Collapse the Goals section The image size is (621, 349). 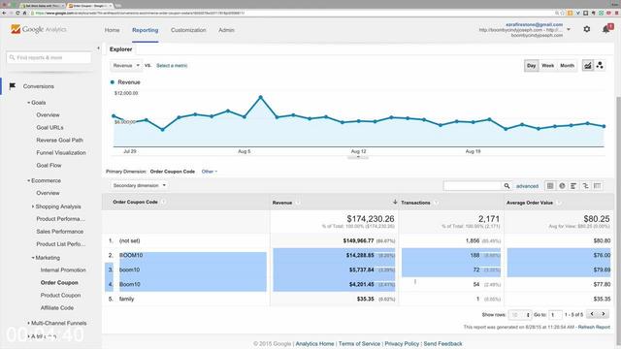[x=28, y=103]
